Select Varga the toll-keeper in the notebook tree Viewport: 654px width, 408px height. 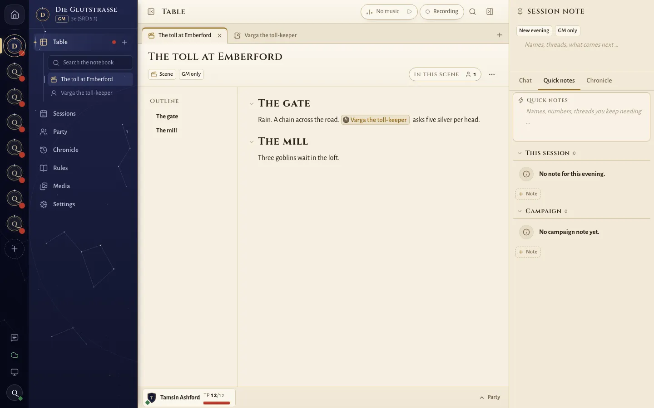(90, 93)
